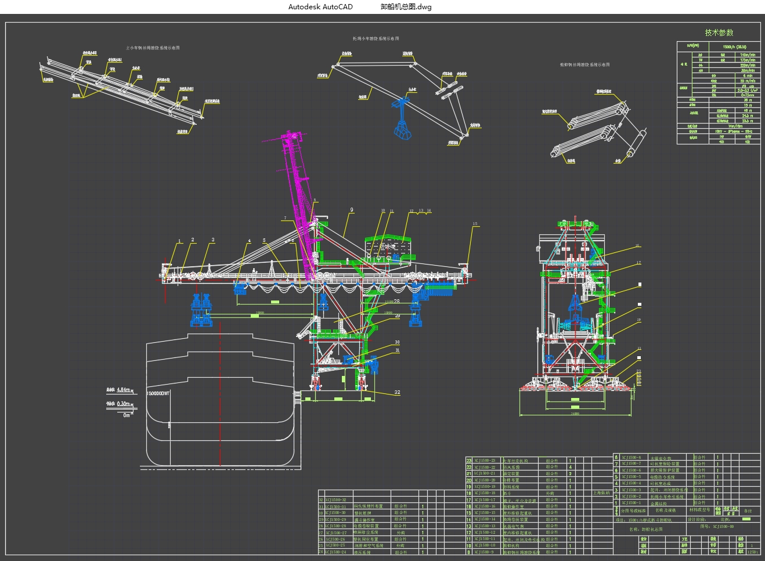
Task: Select part code XCJ1500-11 in parts list
Action: pos(485,538)
